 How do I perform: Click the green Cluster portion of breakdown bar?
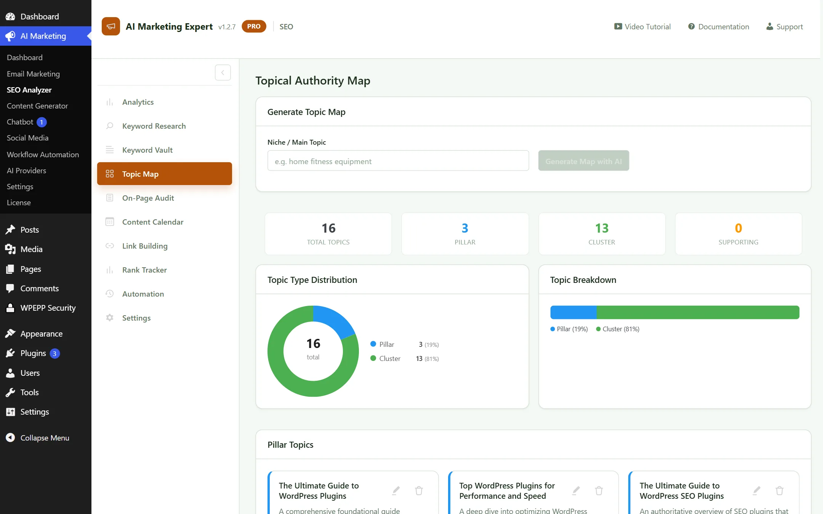[x=698, y=312]
